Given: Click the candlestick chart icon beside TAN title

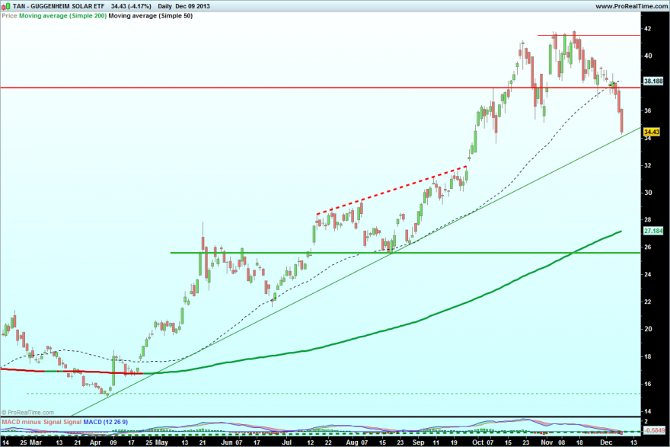Looking at the screenshot, I should (5, 6).
